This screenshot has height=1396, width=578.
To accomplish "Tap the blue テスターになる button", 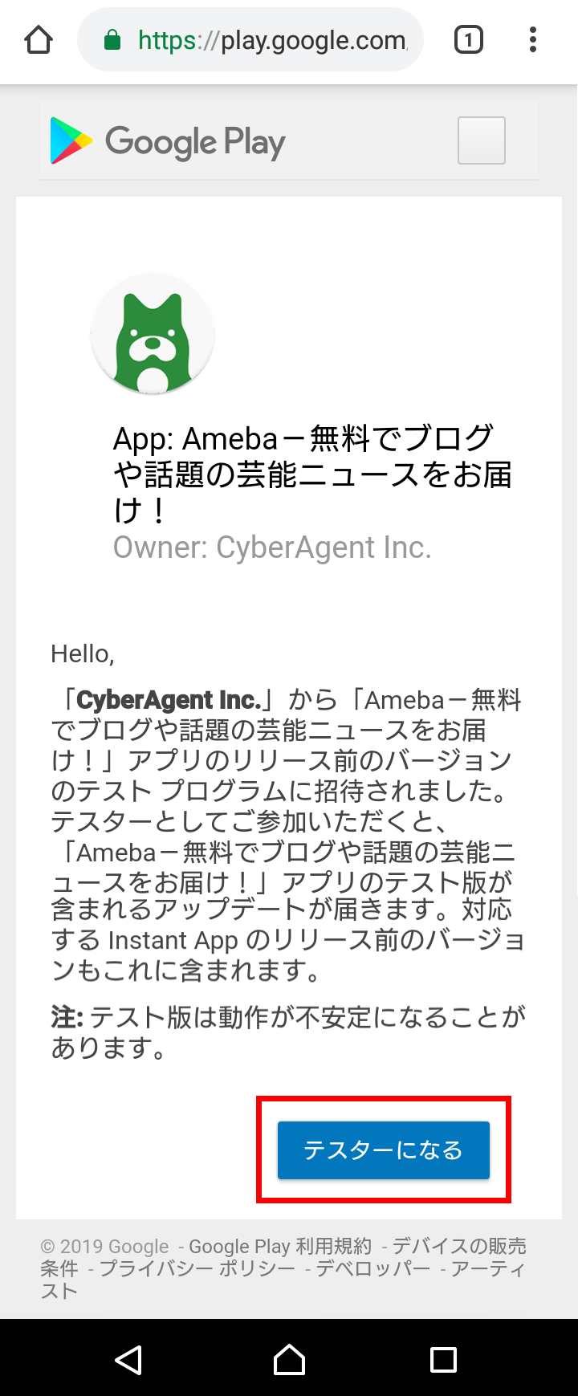I will tap(384, 1150).
